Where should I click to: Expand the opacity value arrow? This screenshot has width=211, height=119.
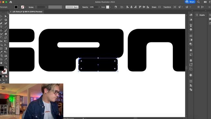coord(99,7)
